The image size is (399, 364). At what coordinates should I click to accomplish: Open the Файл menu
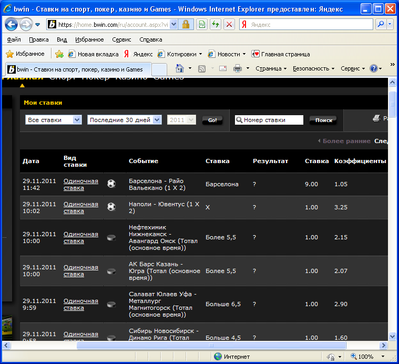(x=14, y=39)
